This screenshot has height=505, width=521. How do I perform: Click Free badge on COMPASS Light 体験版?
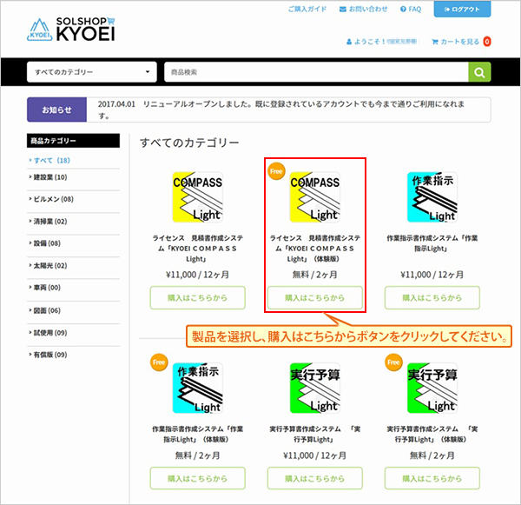(276, 171)
